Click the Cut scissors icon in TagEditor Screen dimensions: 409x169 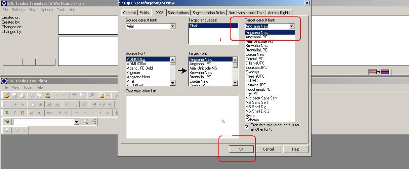(x=32, y=96)
